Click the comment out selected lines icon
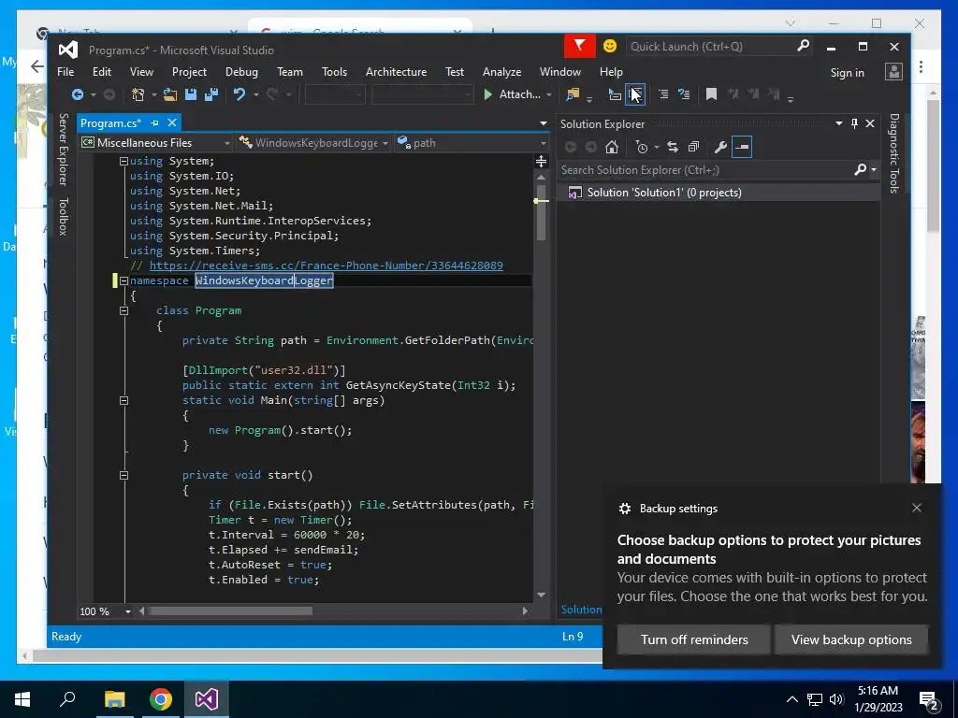 pos(663,94)
